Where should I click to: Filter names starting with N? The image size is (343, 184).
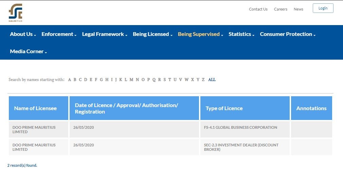point(137,80)
